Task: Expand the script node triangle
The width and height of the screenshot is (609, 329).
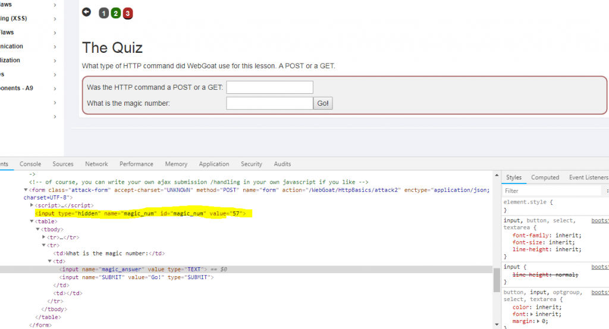Action: 32,205
